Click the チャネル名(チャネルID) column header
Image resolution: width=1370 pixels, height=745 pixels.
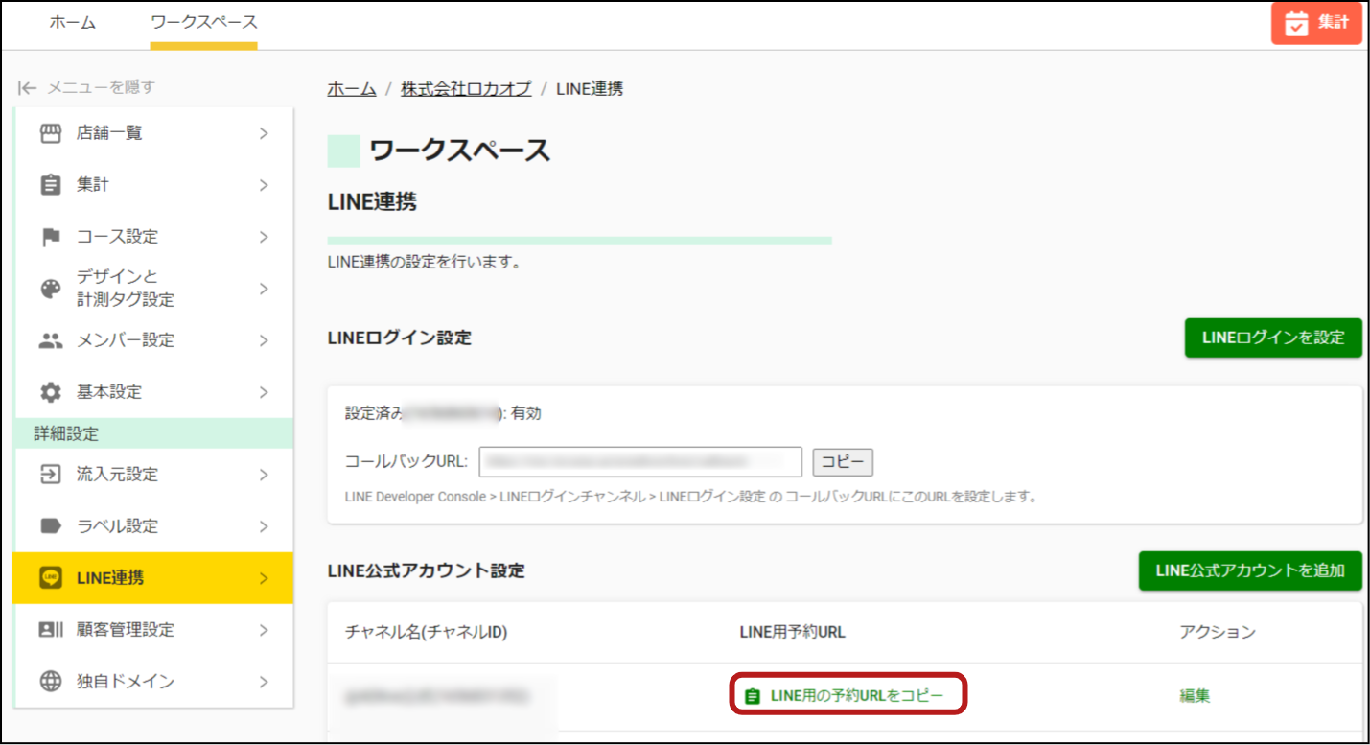[426, 632]
